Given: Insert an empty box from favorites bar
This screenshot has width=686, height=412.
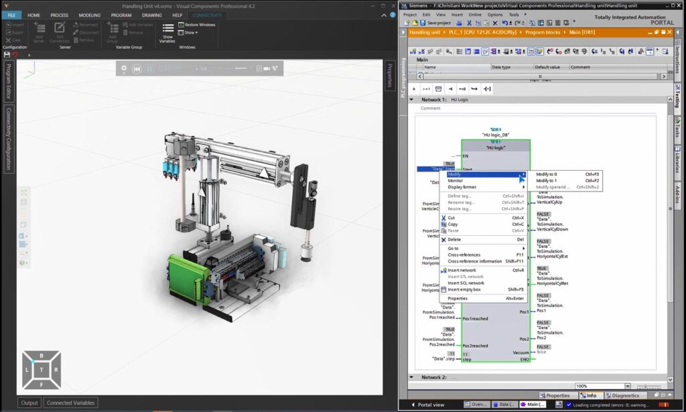Looking at the screenshot, I should (438, 88).
